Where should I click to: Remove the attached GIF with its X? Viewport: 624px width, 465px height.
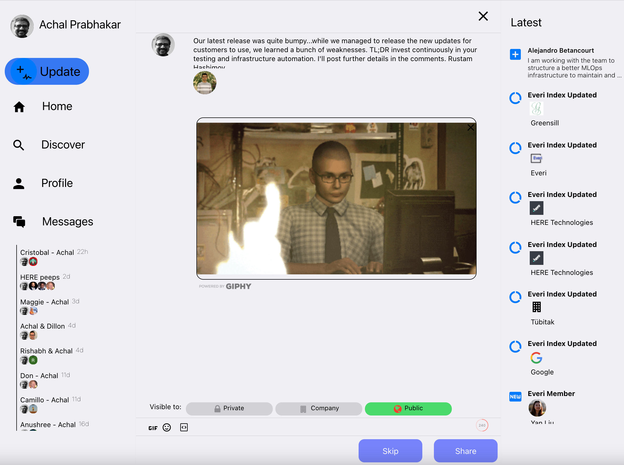coord(471,127)
